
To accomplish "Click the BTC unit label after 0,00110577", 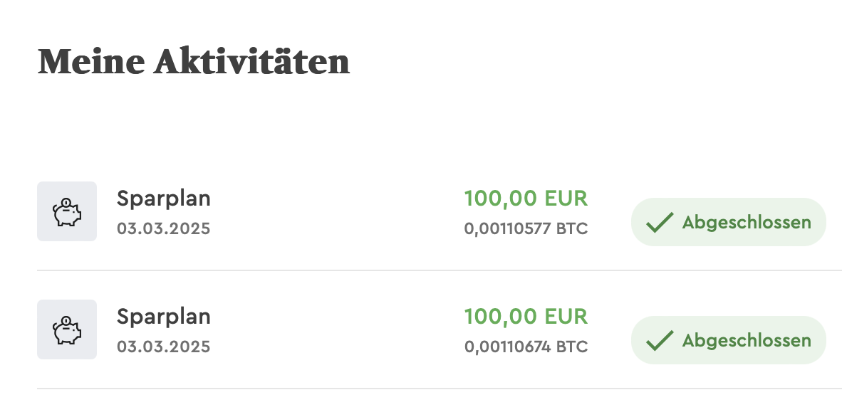I will pos(572,229).
